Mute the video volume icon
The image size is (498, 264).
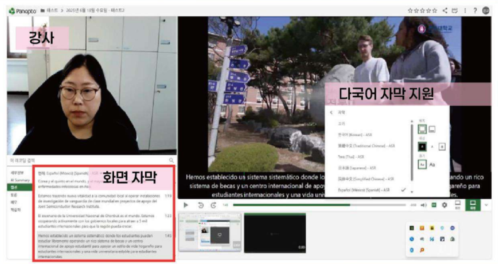(423, 205)
